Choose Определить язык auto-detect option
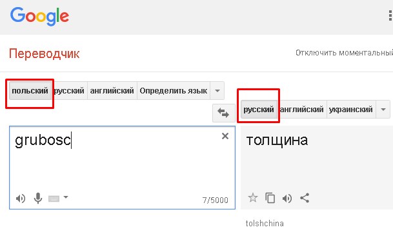393x243 pixels. pos(174,91)
